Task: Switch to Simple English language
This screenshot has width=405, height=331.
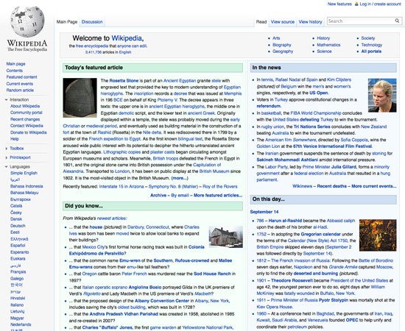Action: coord(24,173)
